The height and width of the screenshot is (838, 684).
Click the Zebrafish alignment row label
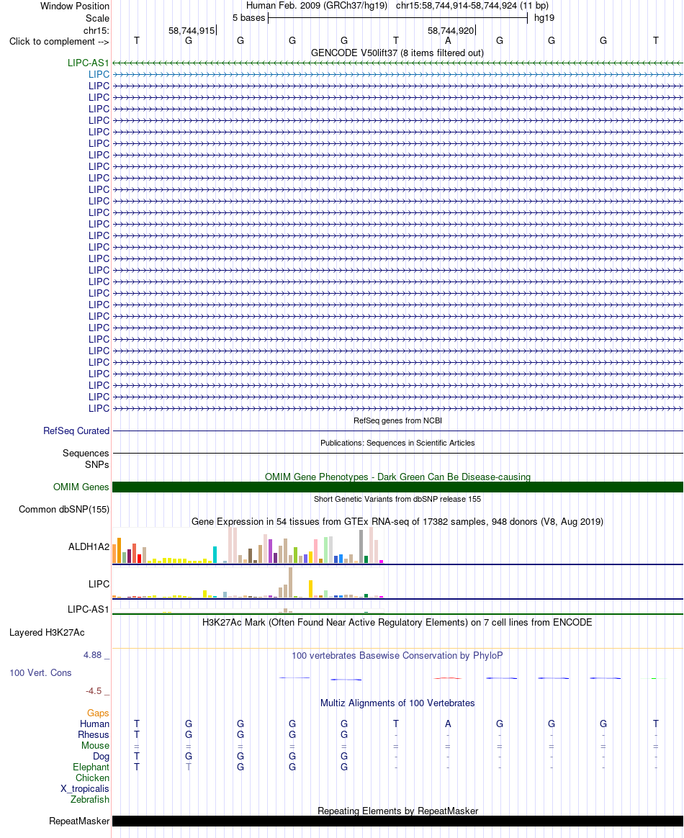(90, 800)
